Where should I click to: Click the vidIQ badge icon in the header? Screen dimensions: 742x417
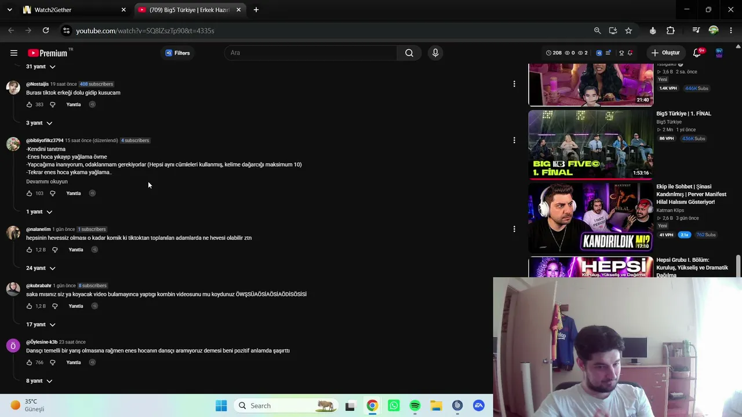[x=599, y=53]
